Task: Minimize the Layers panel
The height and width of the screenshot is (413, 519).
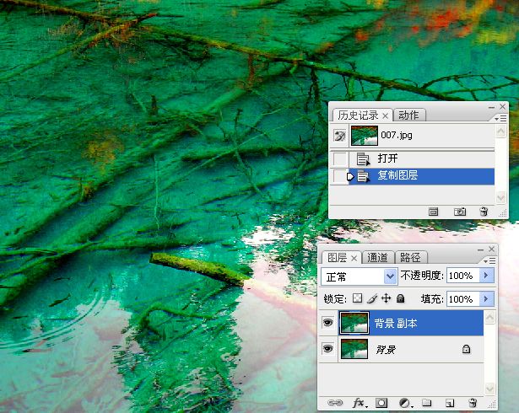Action: point(480,249)
